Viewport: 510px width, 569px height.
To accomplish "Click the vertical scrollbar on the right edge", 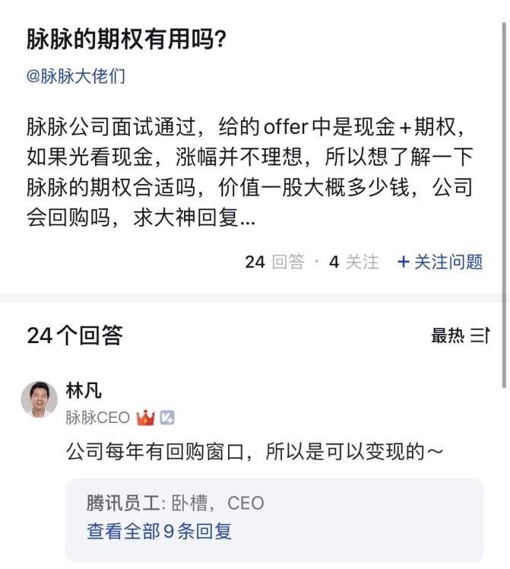I will [x=503, y=152].
